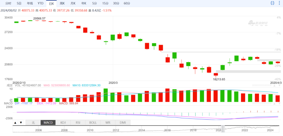This screenshot has height=136, width=283.
Task: Select the 无 (none) indicator option
Action: (33, 123)
